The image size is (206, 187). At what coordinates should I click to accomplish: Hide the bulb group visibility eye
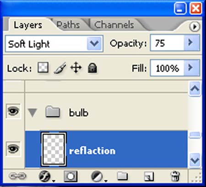13,111
